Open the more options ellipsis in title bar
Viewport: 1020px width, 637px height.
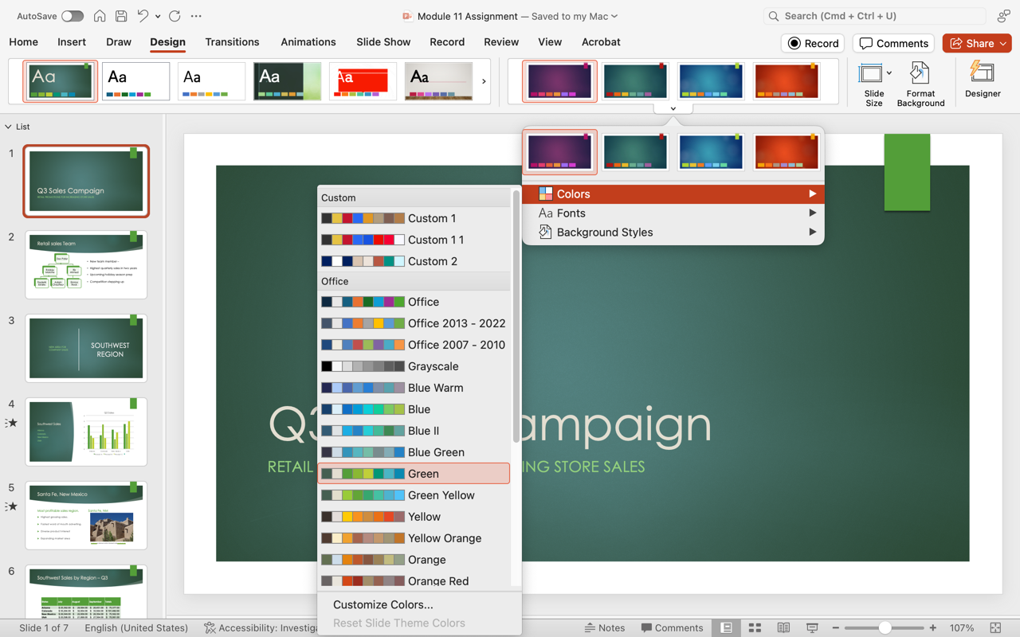196,16
